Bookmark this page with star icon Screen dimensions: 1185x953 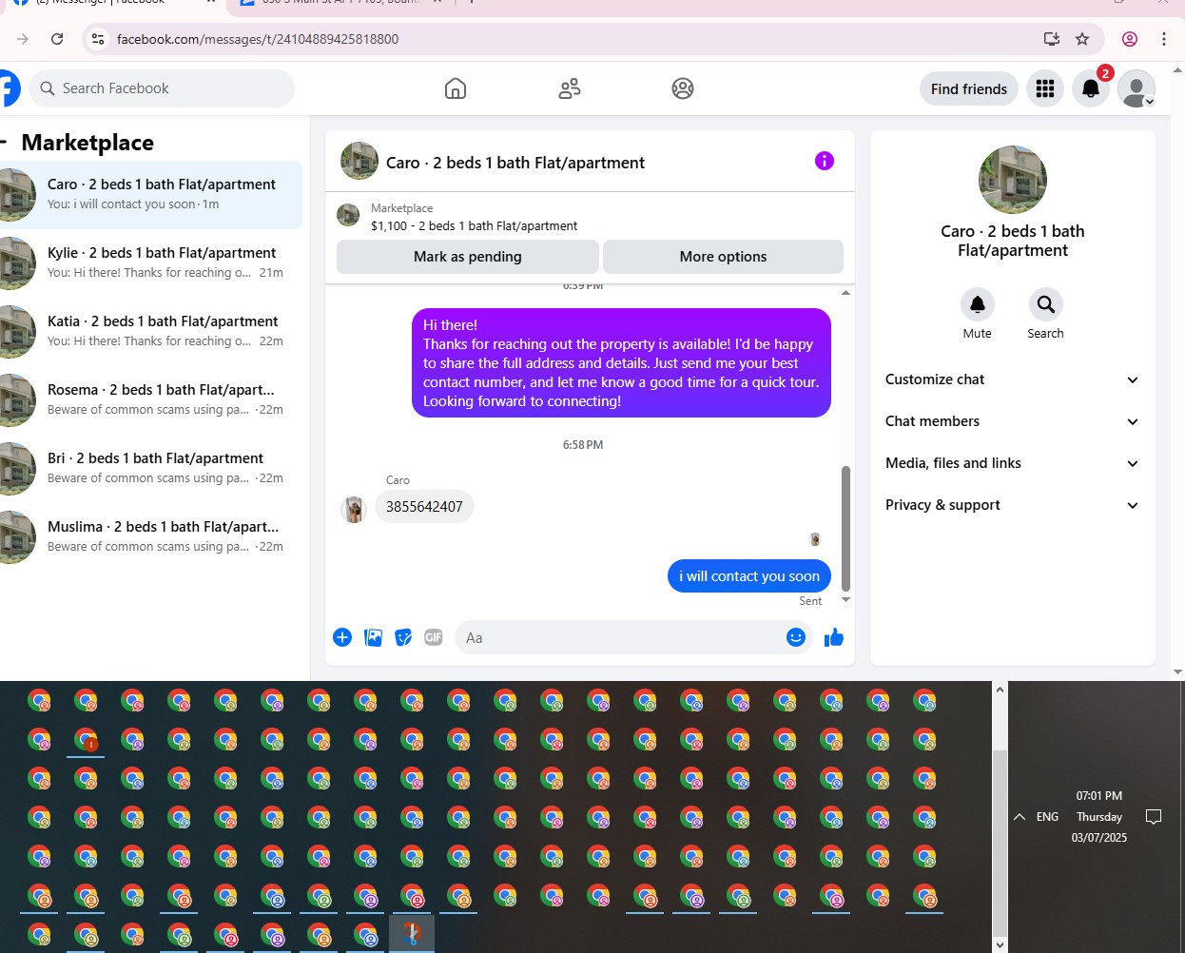click(x=1082, y=39)
